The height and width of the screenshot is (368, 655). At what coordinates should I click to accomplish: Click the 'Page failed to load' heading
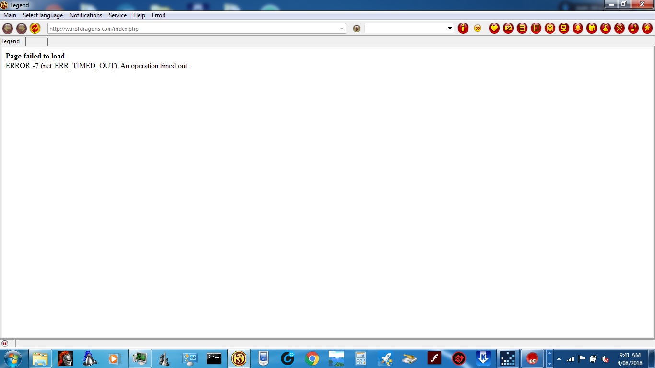coord(35,56)
